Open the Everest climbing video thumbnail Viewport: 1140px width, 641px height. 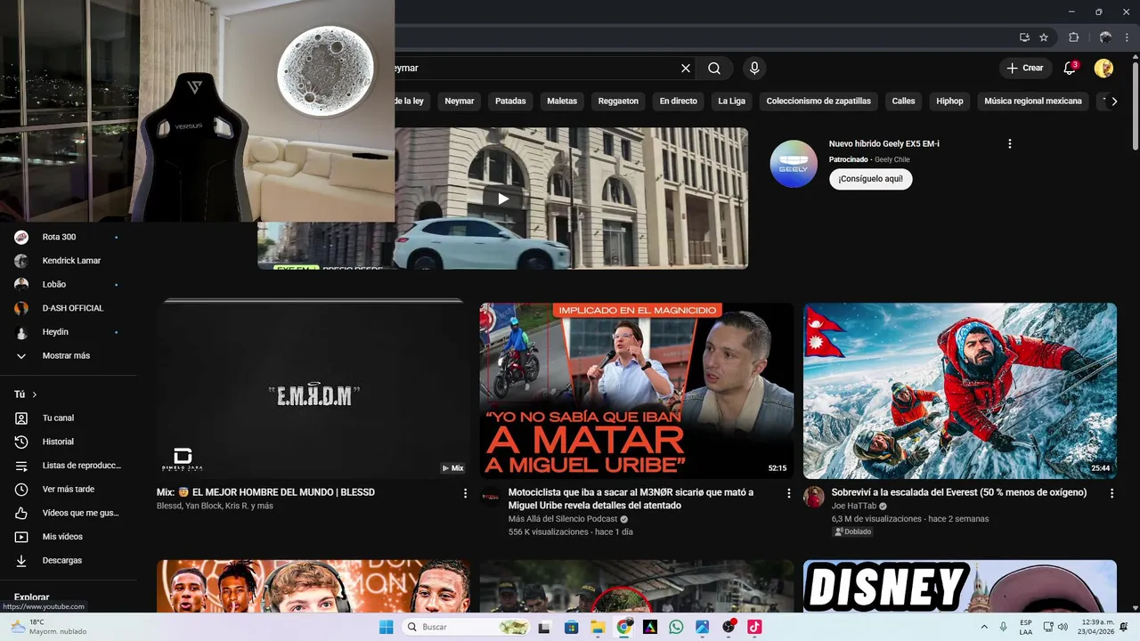(x=960, y=391)
